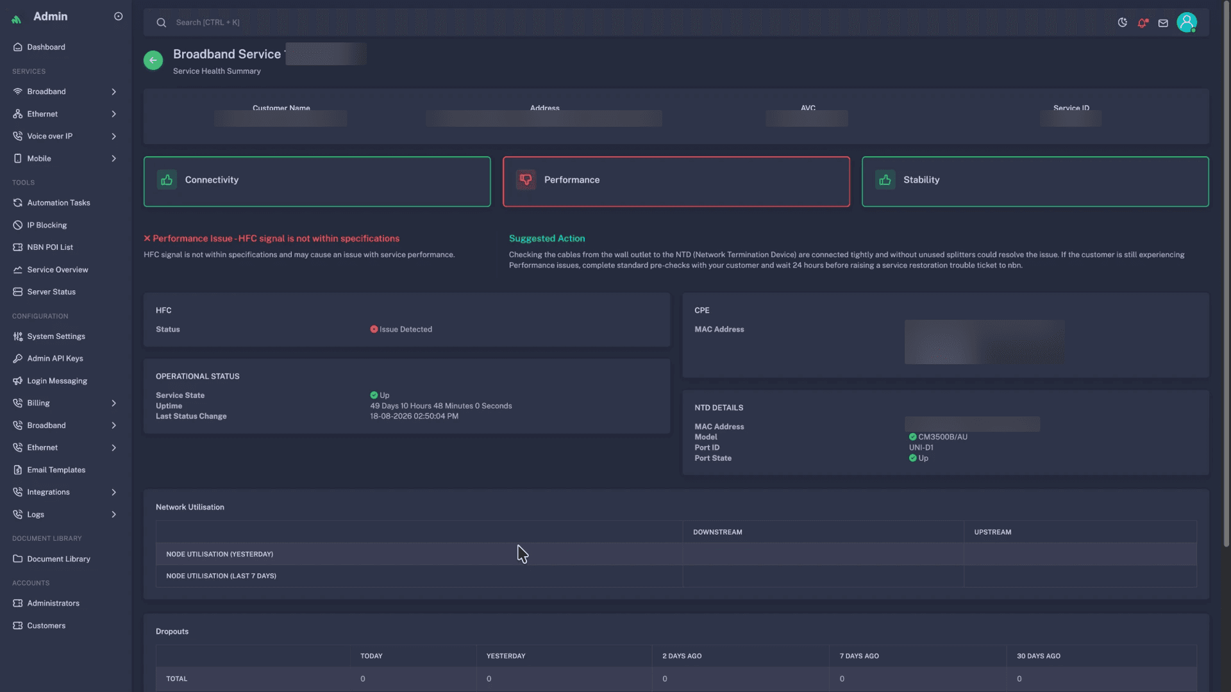
Task: Click the green back arrow button
Action: pos(153,60)
